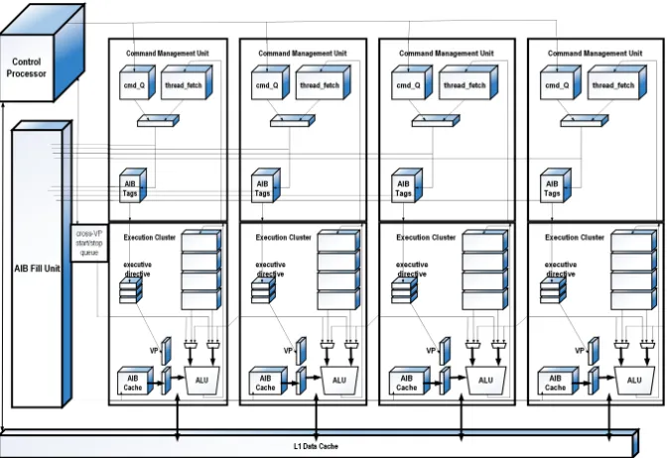The height and width of the screenshot is (458, 667).
Task: Click cmd_Q block in the fourth lane
Action: (560, 82)
